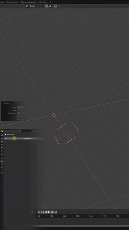The height and width of the screenshot is (230, 129).
Task: Switch to the Geometry Nodes workspace tab
Action: click(29, 2)
